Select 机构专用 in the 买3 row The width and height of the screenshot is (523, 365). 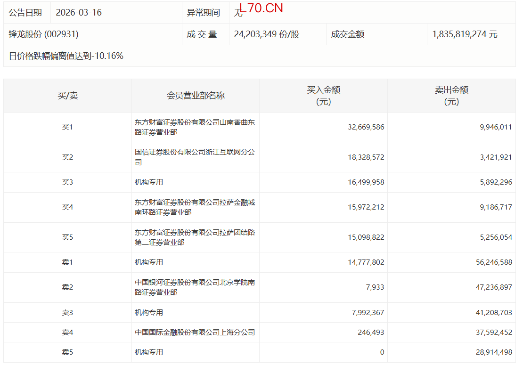(149, 182)
